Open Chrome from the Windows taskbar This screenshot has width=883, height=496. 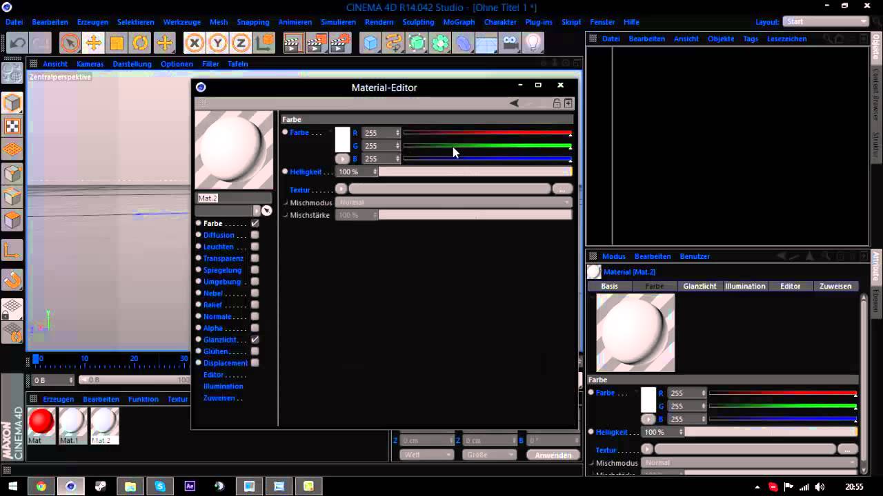click(41, 486)
